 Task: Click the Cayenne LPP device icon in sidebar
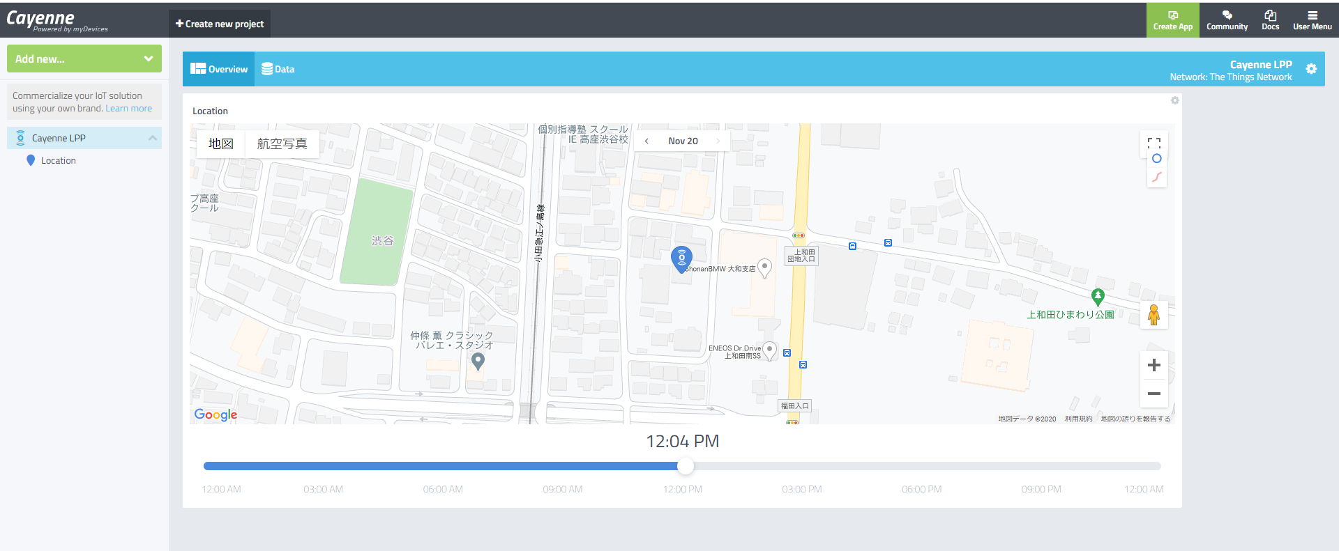20,137
